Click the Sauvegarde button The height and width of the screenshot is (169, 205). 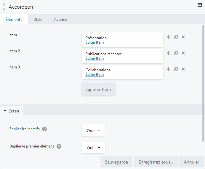[x=117, y=162]
